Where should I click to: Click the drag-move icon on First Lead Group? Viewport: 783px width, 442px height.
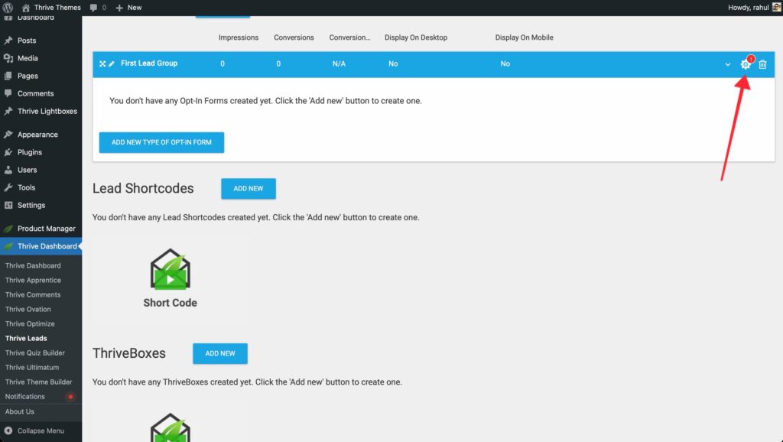point(102,63)
